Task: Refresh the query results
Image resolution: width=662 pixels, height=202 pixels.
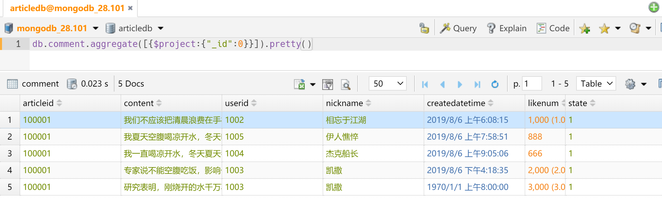Action: 495,84
